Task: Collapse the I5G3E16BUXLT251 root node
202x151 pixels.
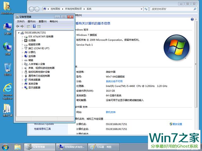Action: tap(19, 33)
